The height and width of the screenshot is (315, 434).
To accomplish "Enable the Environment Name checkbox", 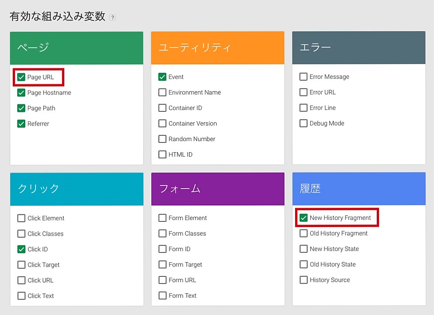I will click(162, 92).
